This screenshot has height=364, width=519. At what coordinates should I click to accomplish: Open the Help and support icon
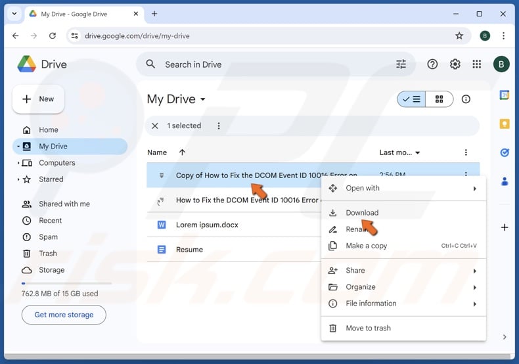[432, 64]
